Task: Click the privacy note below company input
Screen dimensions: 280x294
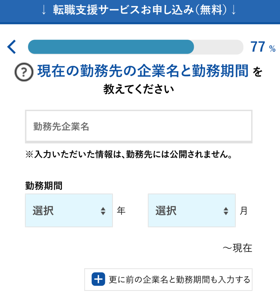Action: pos(129,155)
